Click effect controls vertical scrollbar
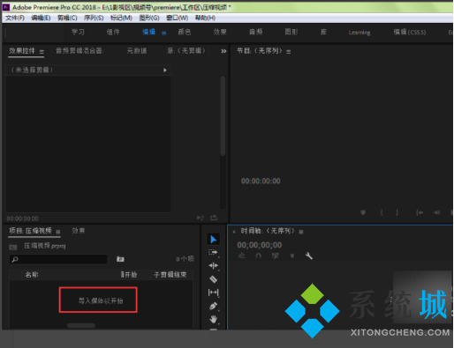This screenshot has width=454, height=348. coord(223,116)
